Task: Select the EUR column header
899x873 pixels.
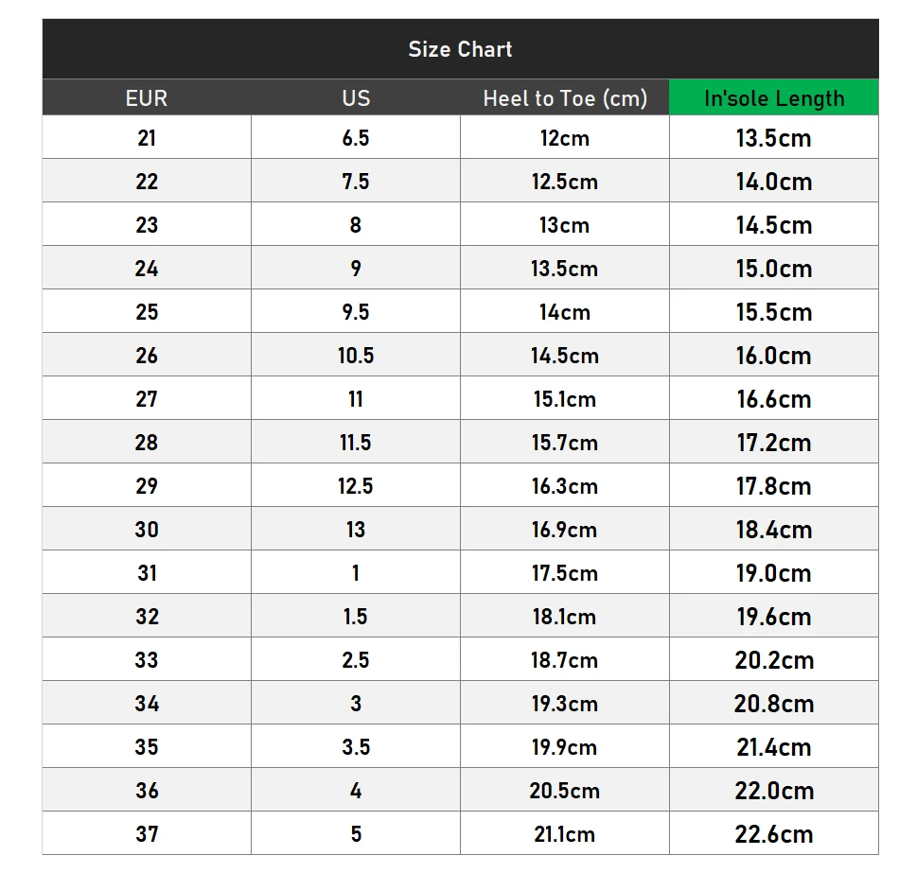Action: click(x=147, y=97)
